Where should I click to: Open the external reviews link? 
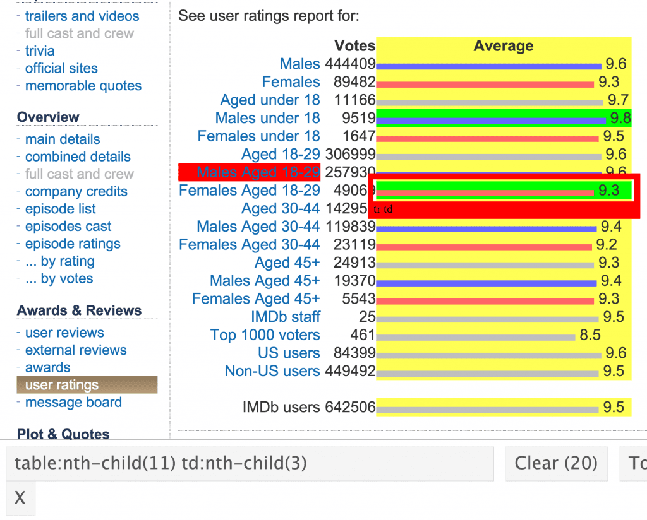tap(76, 350)
